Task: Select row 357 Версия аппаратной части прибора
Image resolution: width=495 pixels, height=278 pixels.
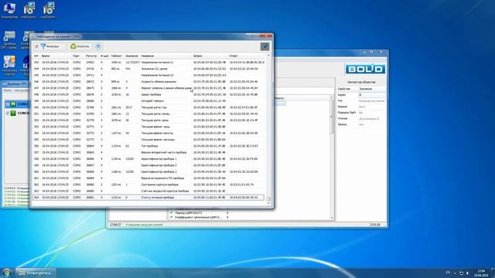Action: click(x=148, y=152)
